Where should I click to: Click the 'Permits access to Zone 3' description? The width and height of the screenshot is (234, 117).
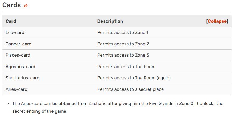pos(123,55)
